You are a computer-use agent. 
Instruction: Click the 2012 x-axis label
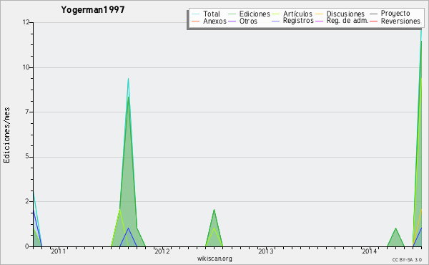coord(162,251)
